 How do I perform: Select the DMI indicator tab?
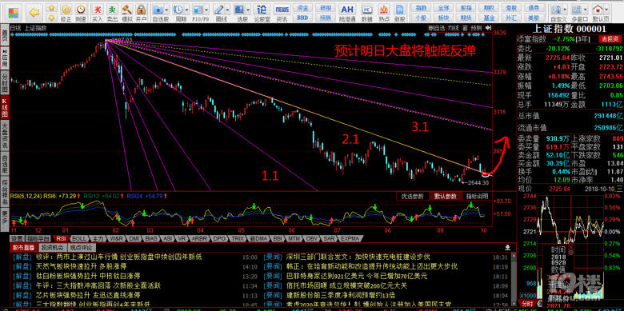(x=134, y=238)
